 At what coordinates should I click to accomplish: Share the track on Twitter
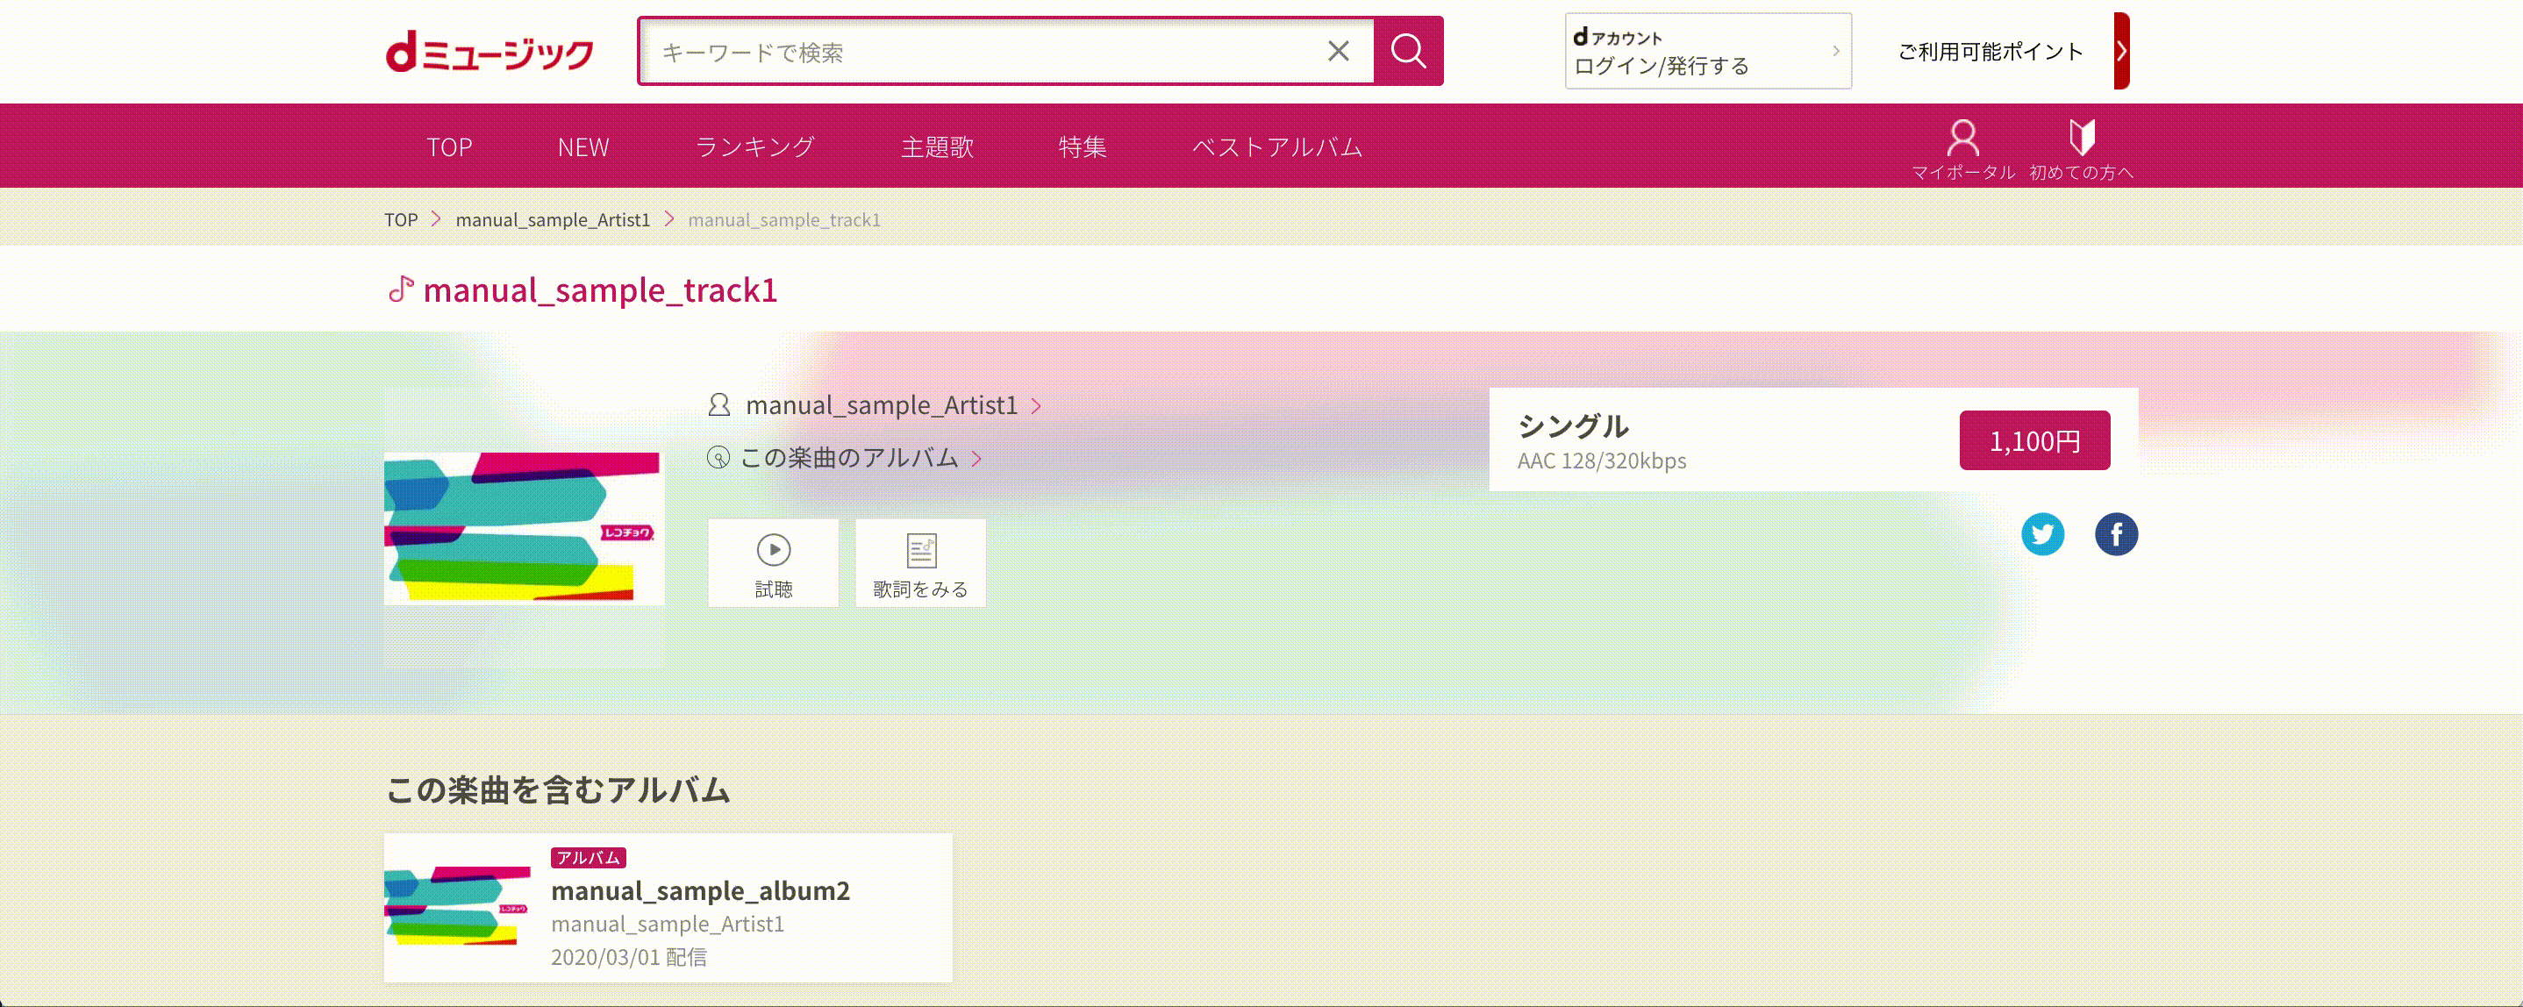point(2044,534)
